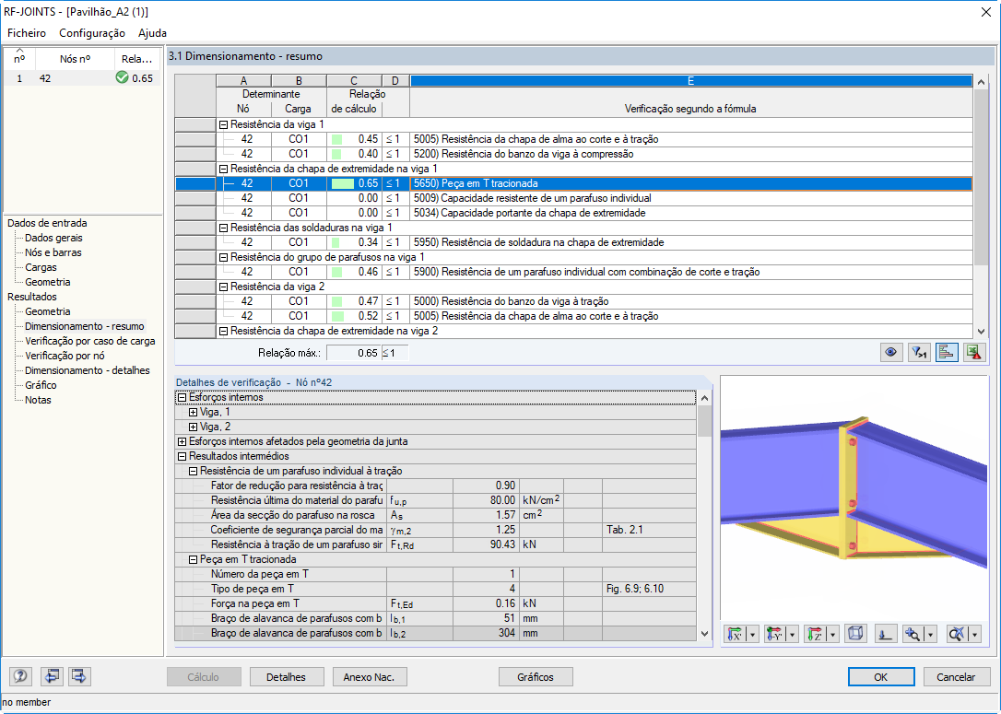The width and height of the screenshot is (1001, 714).
Task: Click the Detalhes button
Action: [286, 677]
